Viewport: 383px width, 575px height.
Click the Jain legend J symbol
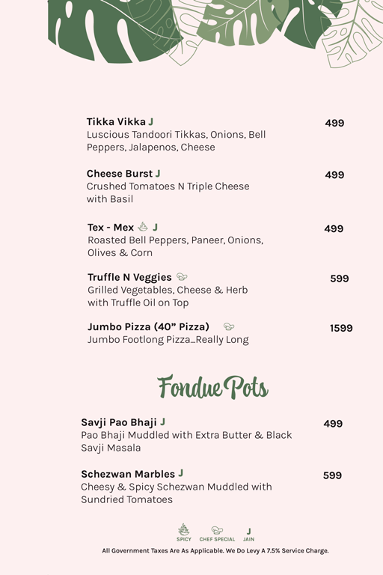click(249, 532)
